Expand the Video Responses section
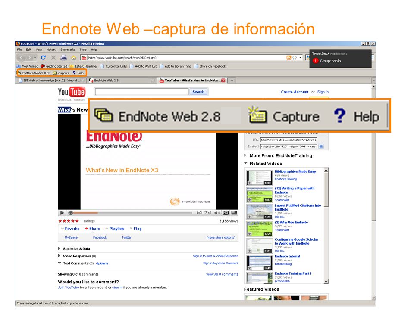 [59, 256]
